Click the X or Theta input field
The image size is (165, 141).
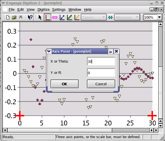pyautogui.click(x=101, y=61)
